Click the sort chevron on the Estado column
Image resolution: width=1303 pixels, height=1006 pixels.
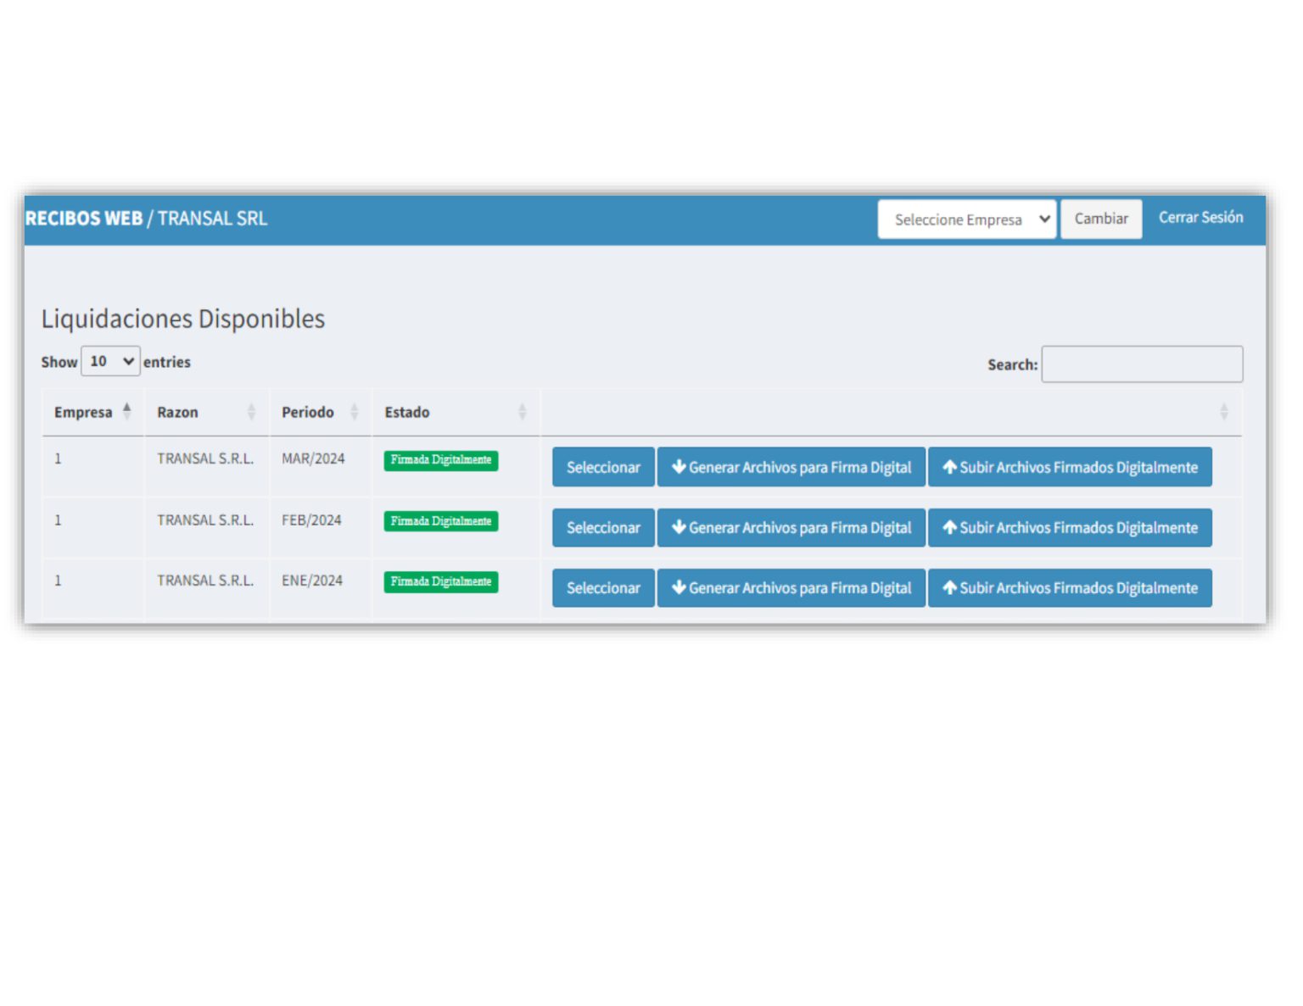click(521, 412)
